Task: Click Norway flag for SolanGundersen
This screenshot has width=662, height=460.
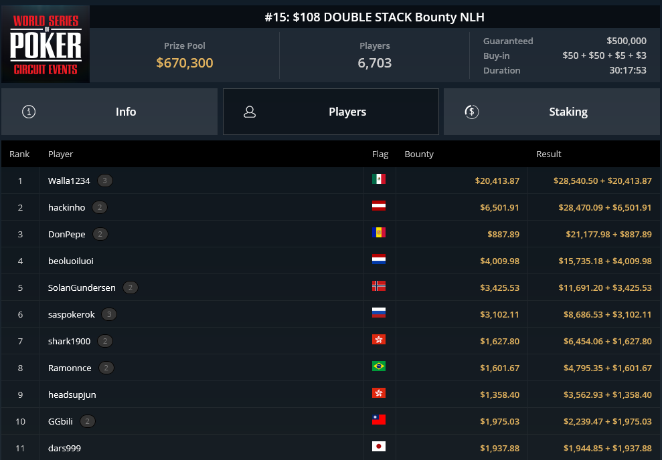Action: tap(379, 287)
